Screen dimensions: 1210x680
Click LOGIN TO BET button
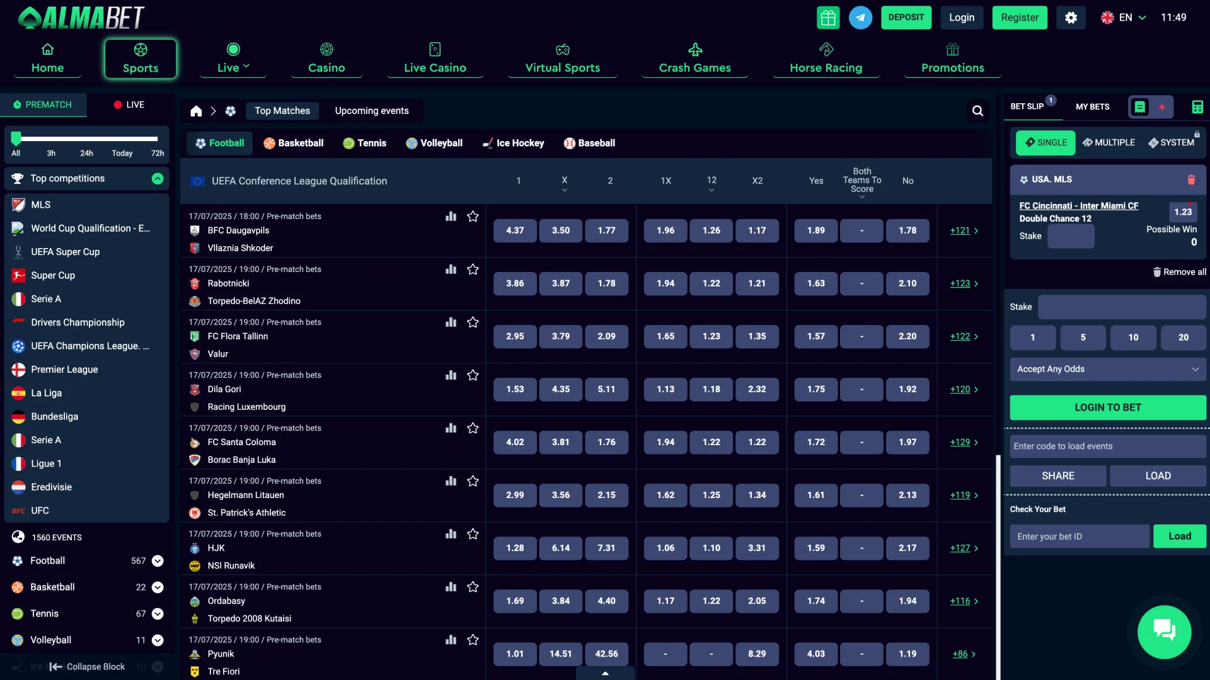pos(1108,408)
